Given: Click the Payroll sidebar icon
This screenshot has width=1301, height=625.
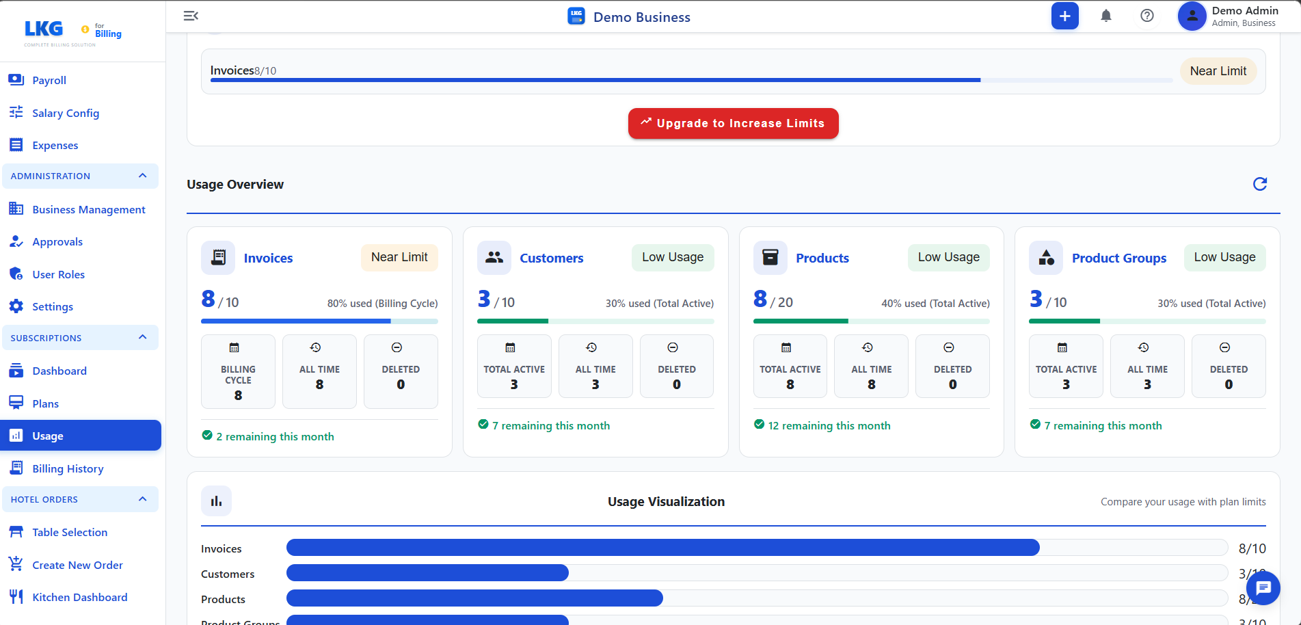Looking at the screenshot, I should point(16,80).
